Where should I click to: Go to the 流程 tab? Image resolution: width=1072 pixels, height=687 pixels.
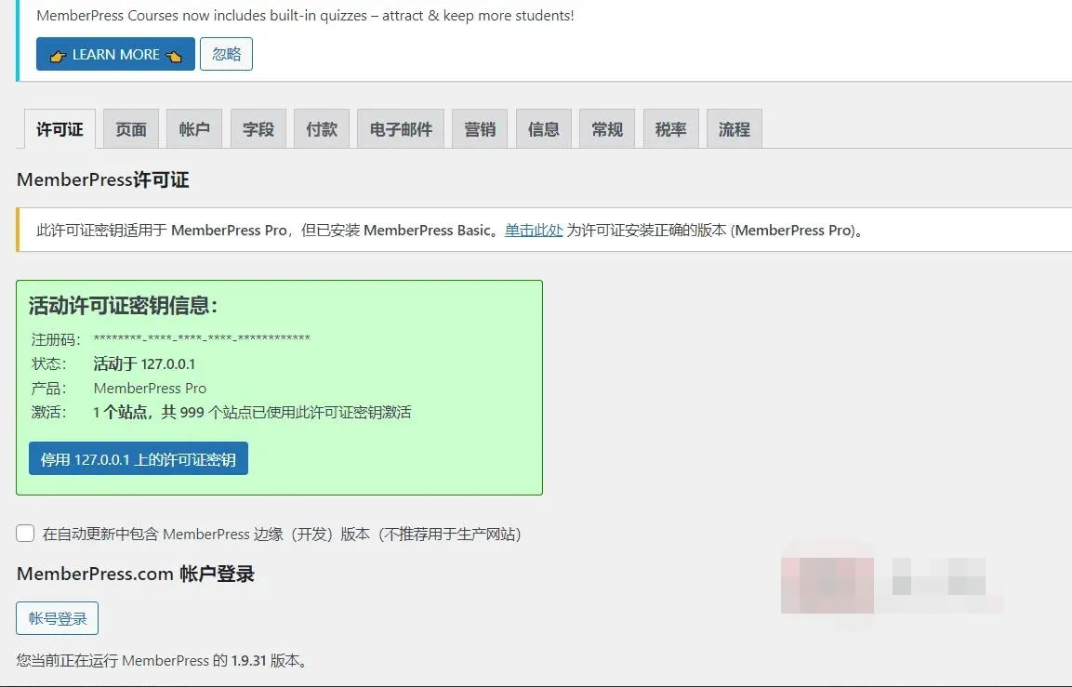(735, 129)
